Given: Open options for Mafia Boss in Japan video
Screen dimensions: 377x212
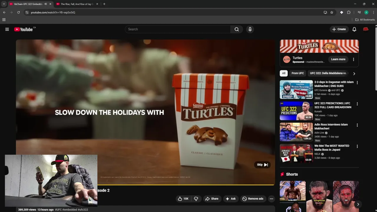Looking at the screenshot, I should tap(357, 146).
